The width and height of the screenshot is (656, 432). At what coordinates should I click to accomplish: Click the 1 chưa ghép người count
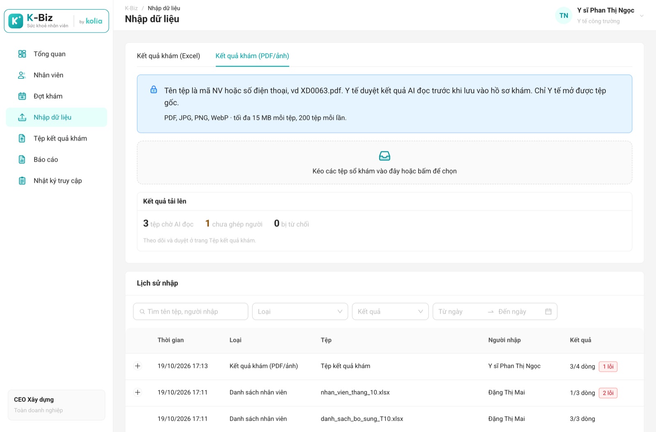point(234,224)
